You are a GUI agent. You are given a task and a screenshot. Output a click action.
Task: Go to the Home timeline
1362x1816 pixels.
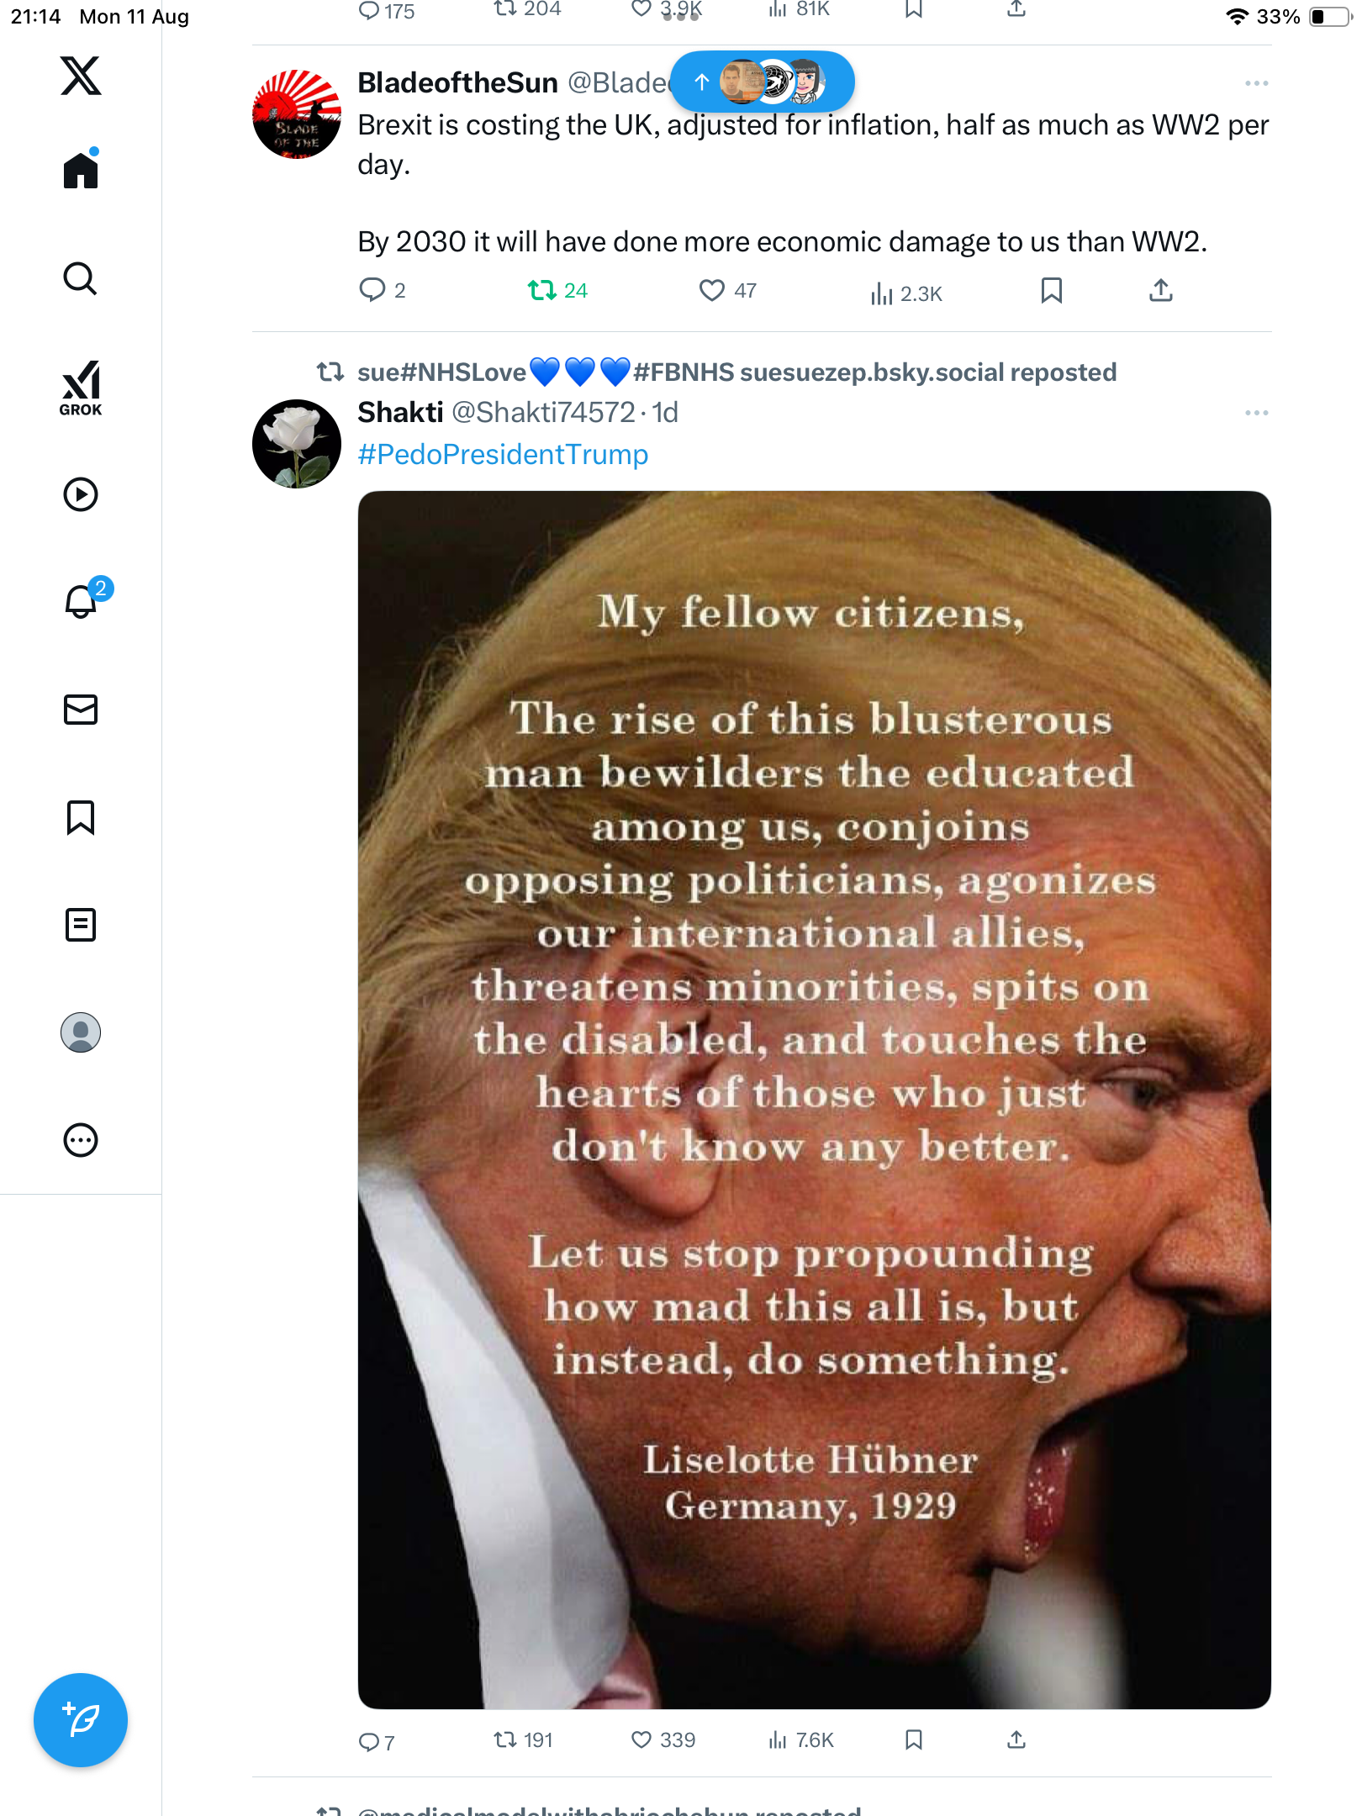coord(81,170)
